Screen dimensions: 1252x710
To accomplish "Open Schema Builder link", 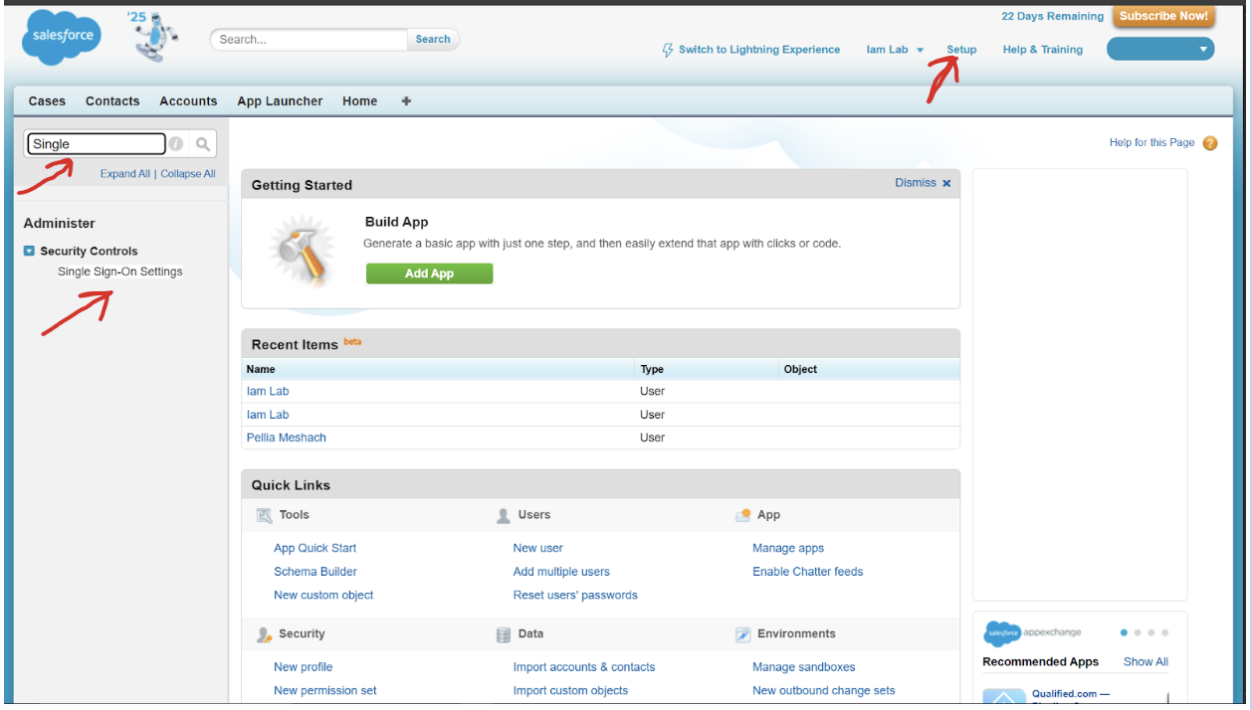I will tap(315, 572).
